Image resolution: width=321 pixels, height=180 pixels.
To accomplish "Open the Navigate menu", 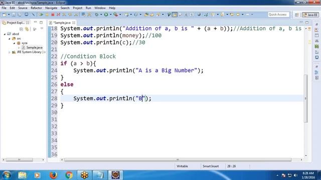I will pos(51,8).
